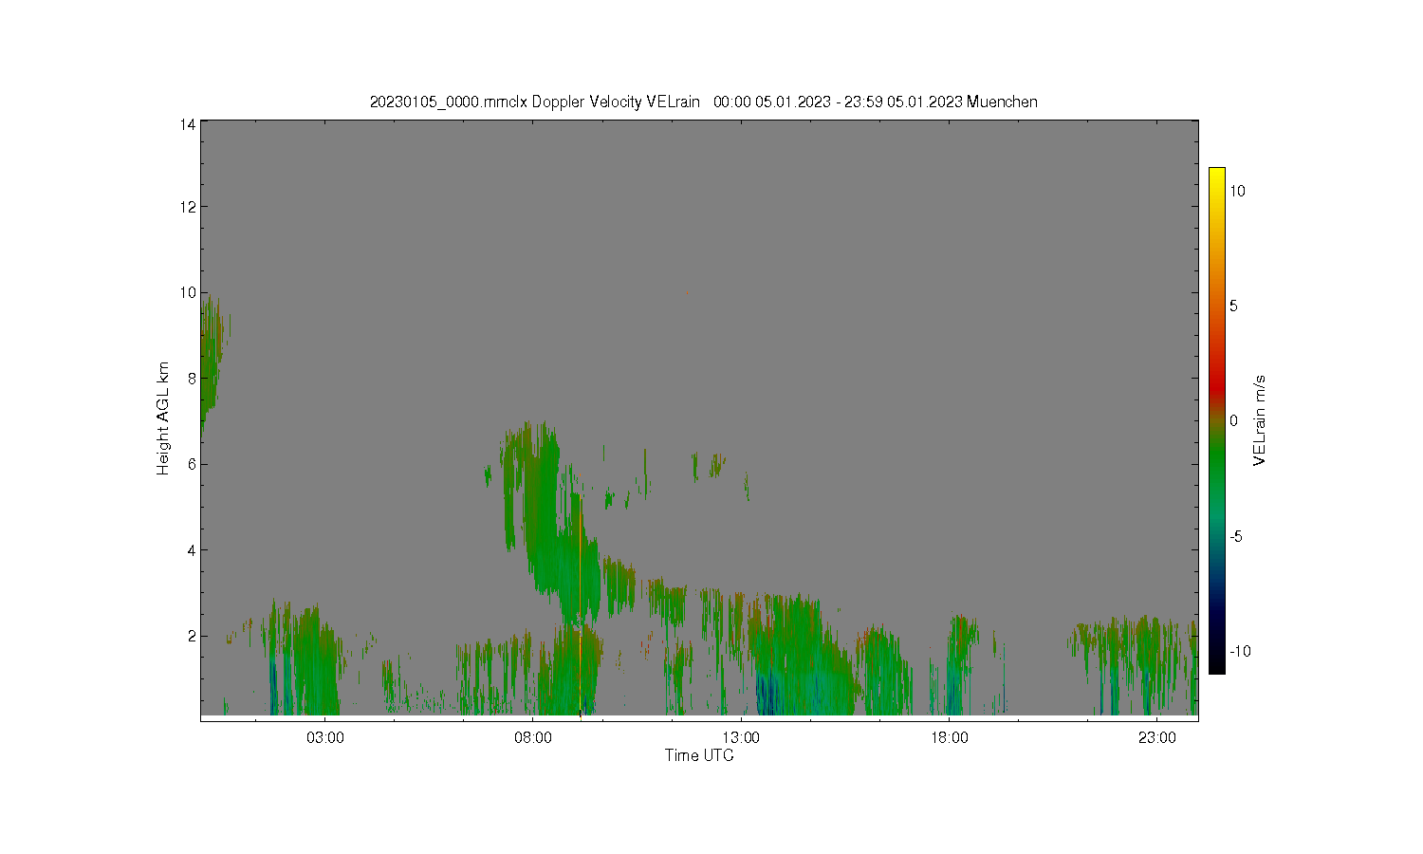The width and height of the screenshot is (1423, 854).
Task: Click the colorbar value 0 label
Action: [x=1233, y=420]
